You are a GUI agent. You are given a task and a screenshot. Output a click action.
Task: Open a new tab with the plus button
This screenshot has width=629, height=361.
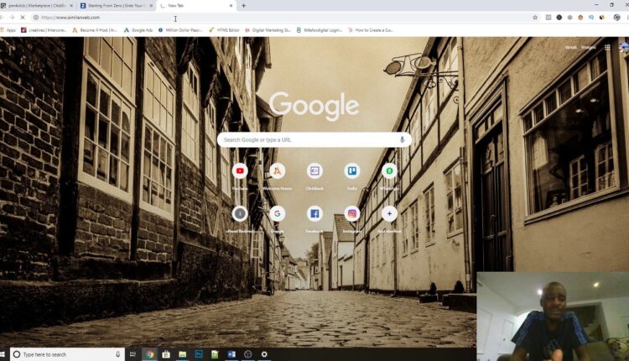pyautogui.click(x=244, y=5)
